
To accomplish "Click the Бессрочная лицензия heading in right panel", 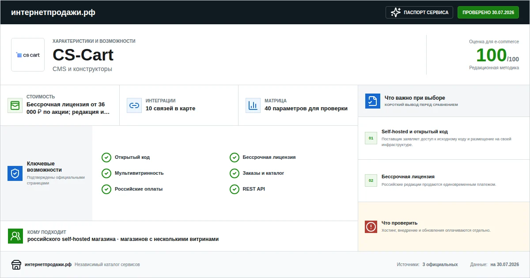I will tap(408, 177).
